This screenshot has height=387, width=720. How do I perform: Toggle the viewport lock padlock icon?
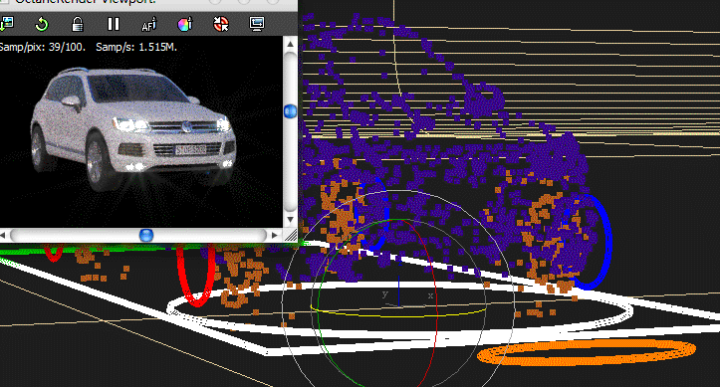pyautogui.click(x=77, y=24)
